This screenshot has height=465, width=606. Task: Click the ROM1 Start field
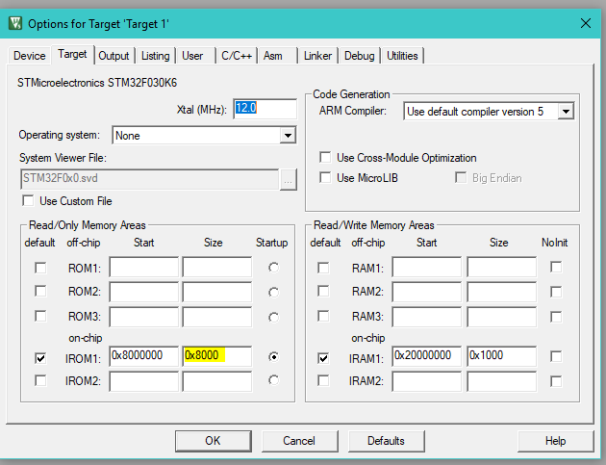[143, 267]
